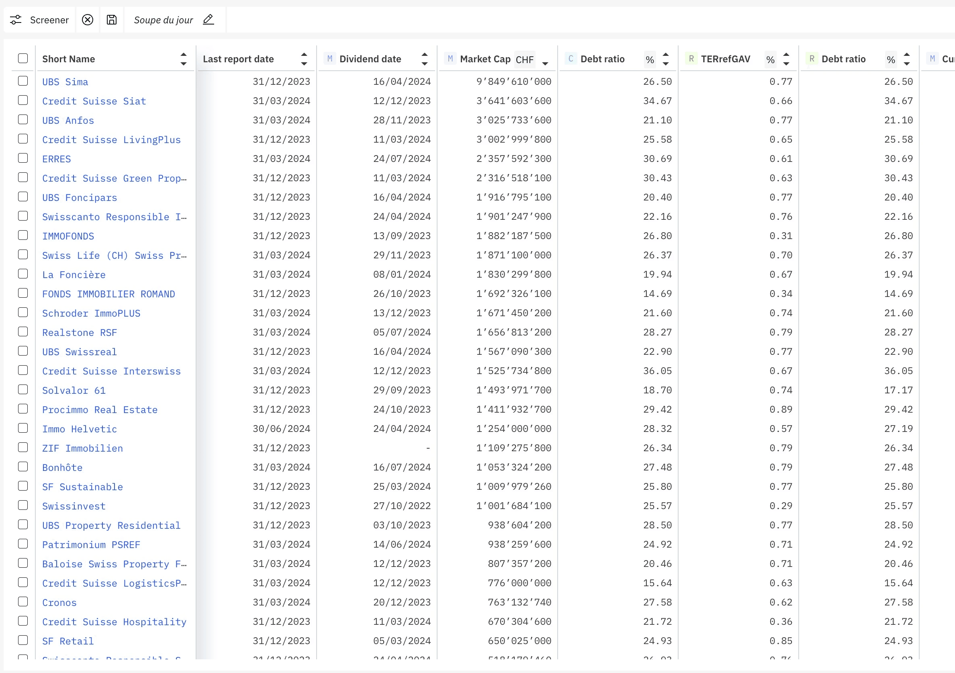Open the Screener filter settings icon
The width and height of the screenshot is (955, 673).
pyautogui.click(x=16, y=20)
